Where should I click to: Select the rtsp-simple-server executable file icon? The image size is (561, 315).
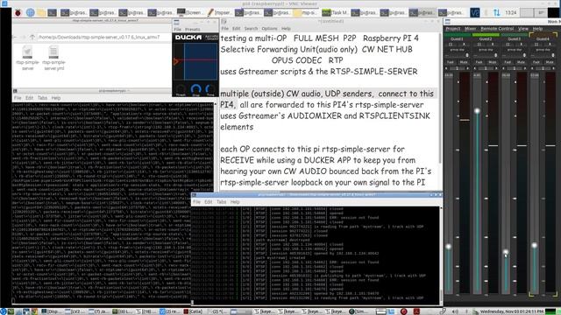tap(27, 52)
